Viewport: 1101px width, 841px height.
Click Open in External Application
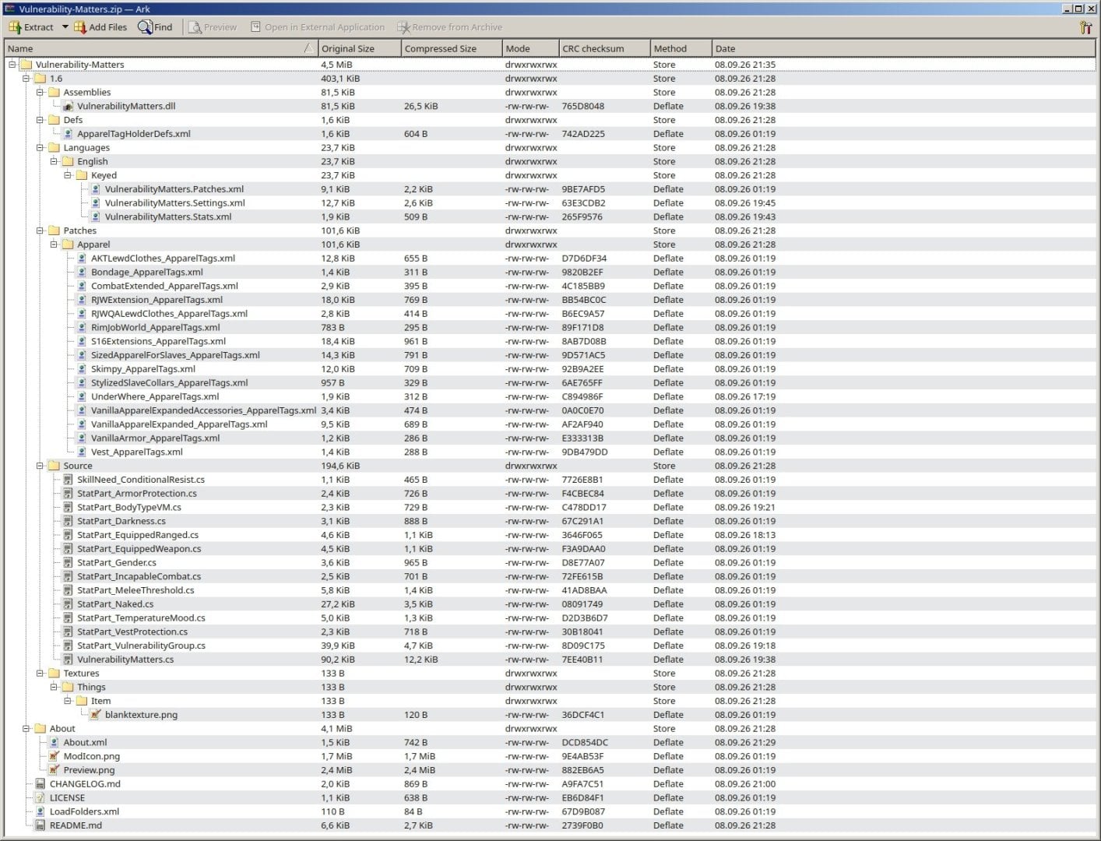318,27
